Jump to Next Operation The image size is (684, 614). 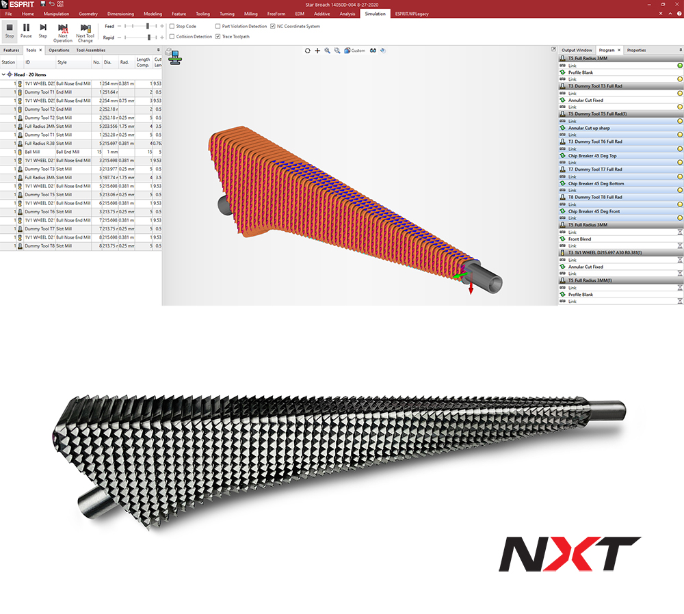pyautogui.click(x=63, y=33)
